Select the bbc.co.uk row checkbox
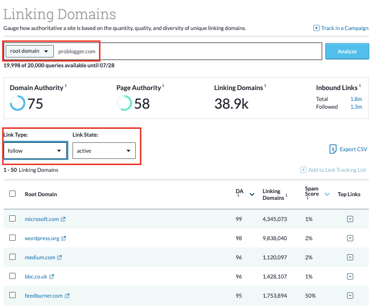 (12, 276)
